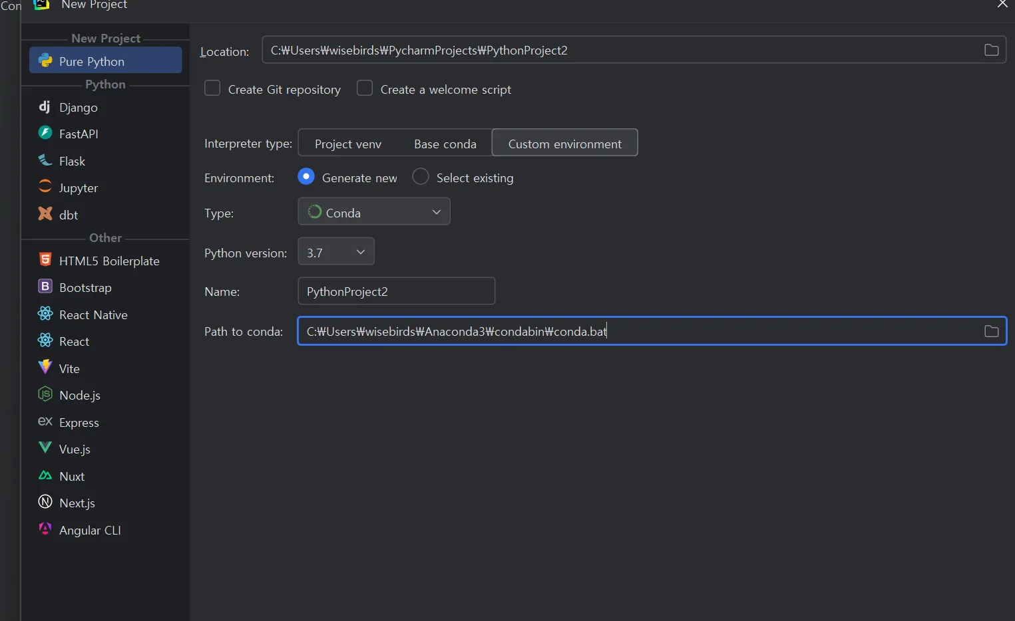Choose the Flask project icon
Image resolution: width=1015 pixels, height=621 pixels.
coord(45,160)
